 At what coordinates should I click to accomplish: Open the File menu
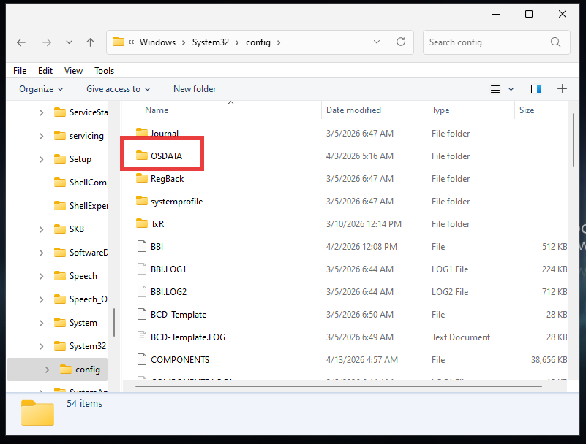click(x=20, y=71)
